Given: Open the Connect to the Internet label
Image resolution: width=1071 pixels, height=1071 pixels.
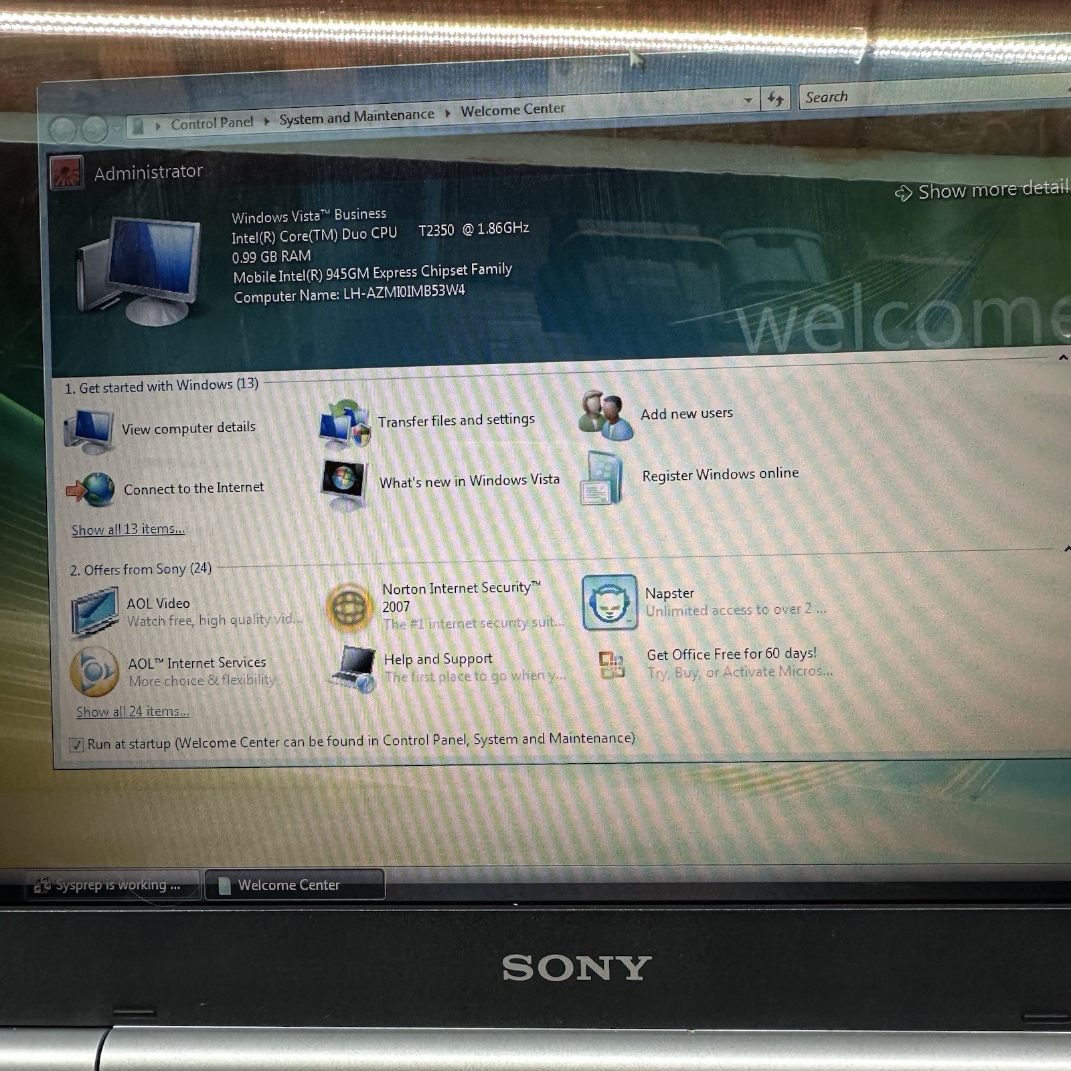Looking at the screenshot, I should (193, 489).
